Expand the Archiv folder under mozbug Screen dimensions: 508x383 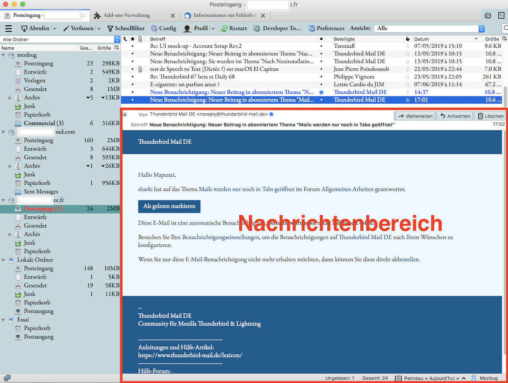pyautogui.click(x=10, y=98)
